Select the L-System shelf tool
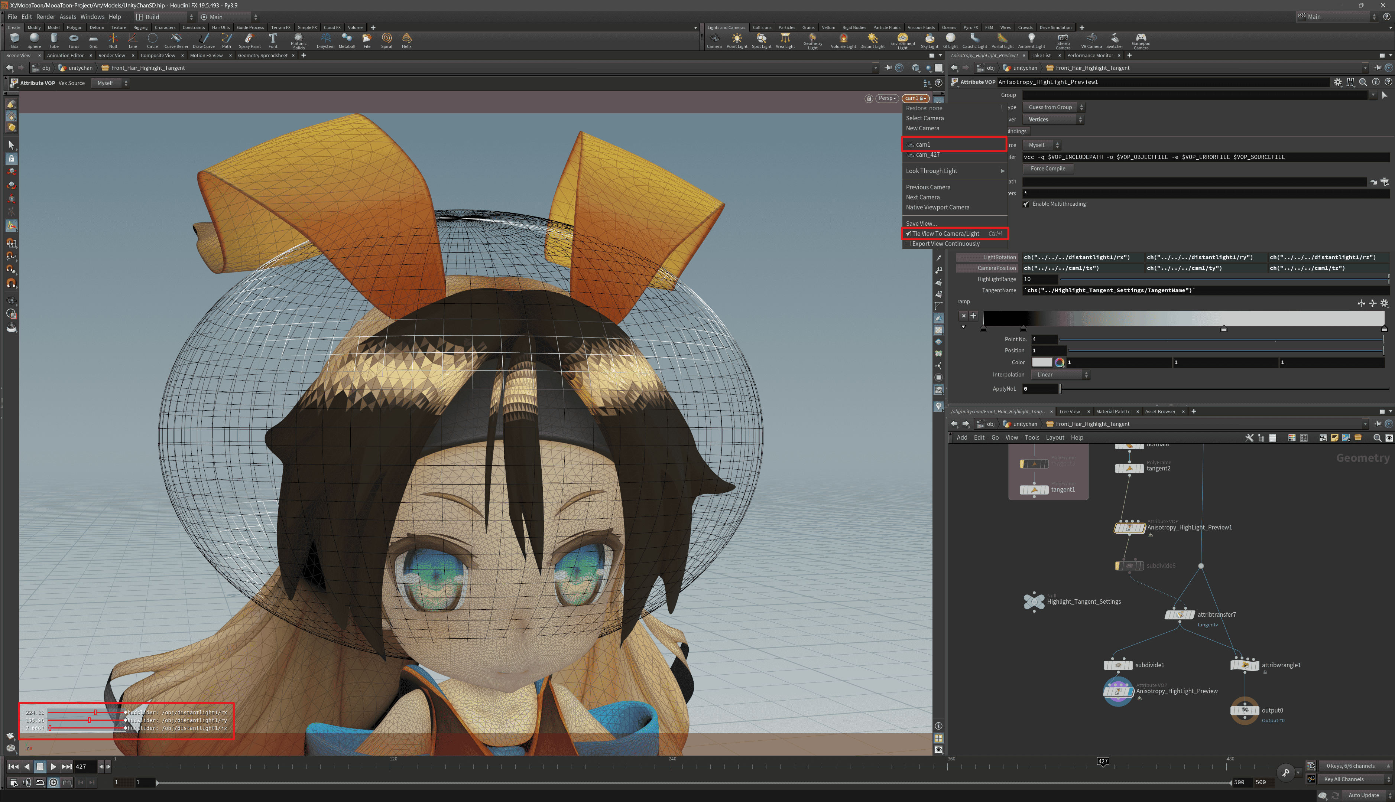Screen dimensions: 1395x802 (325, 40)
